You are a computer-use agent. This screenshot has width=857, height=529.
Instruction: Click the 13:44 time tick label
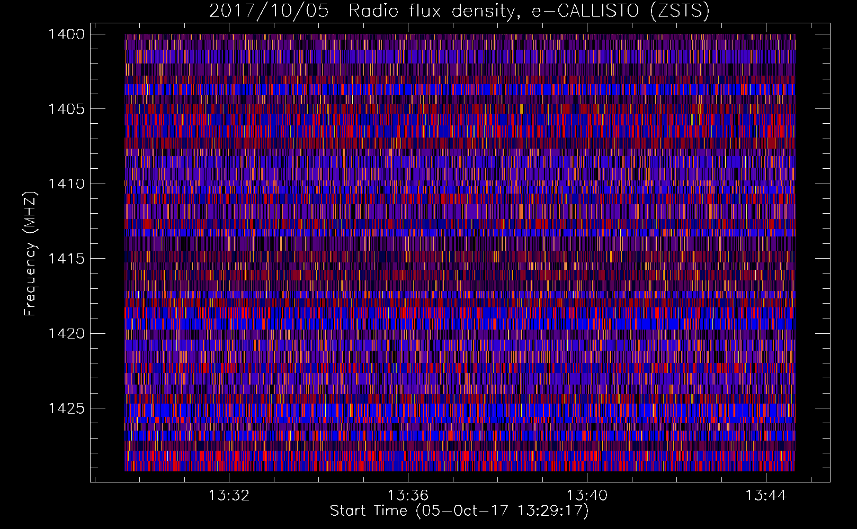pos(766,496)
